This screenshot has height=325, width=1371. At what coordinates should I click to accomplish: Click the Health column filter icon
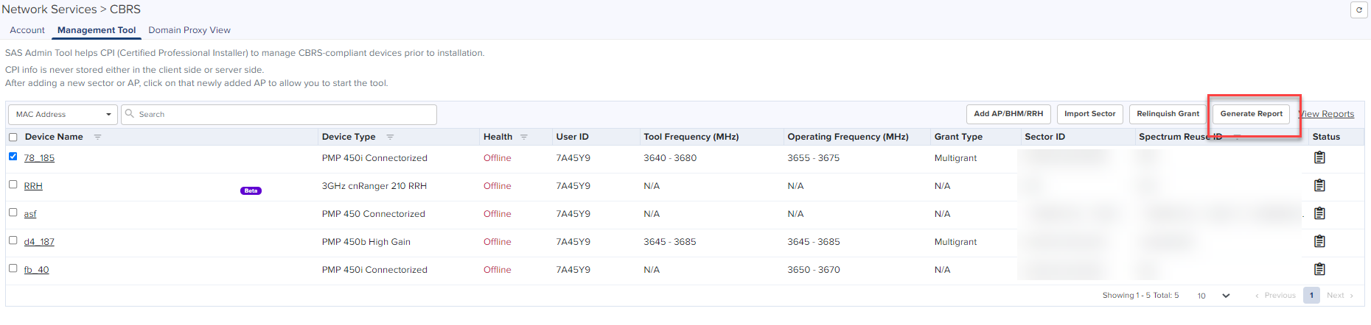(x=524, y=137)
